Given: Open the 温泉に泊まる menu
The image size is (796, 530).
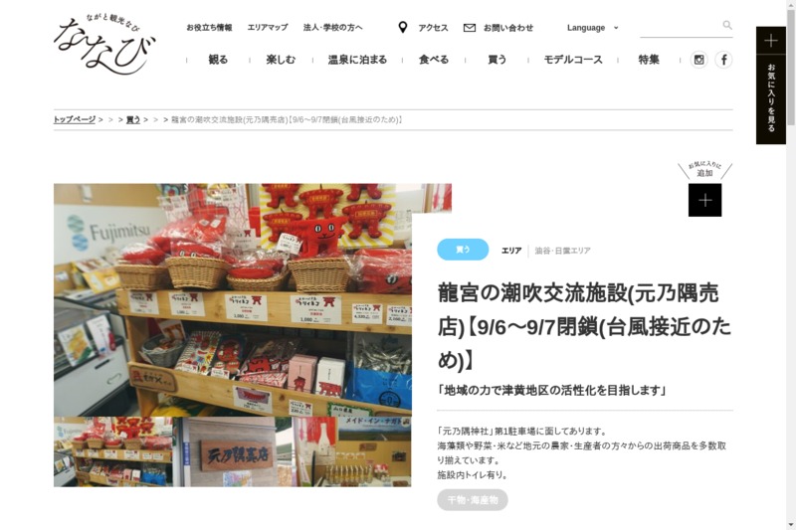Looking at the screenshot, I should pos(357,60).
